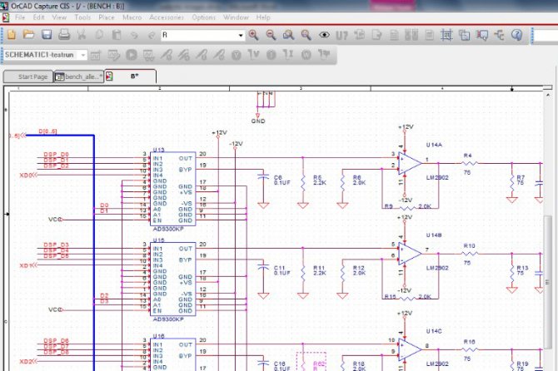
Task: Toggle Snap to Grid icon
Action: (446, 35)
